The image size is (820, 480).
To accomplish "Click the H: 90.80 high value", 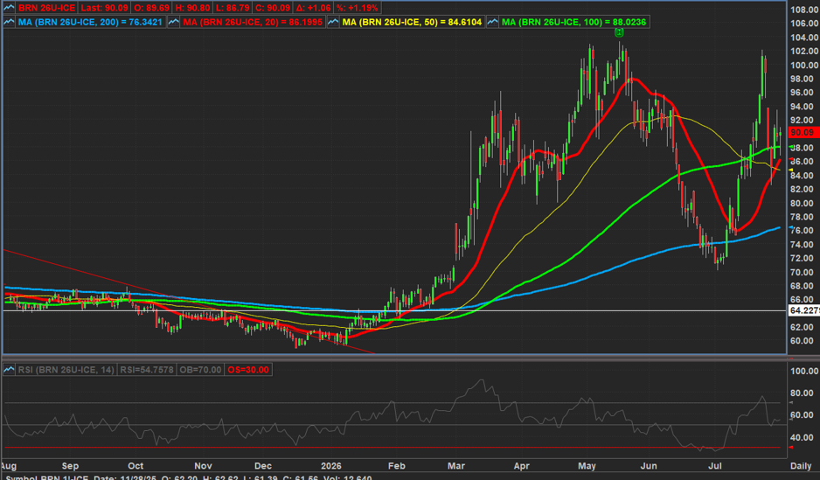I will pos(192,8).
